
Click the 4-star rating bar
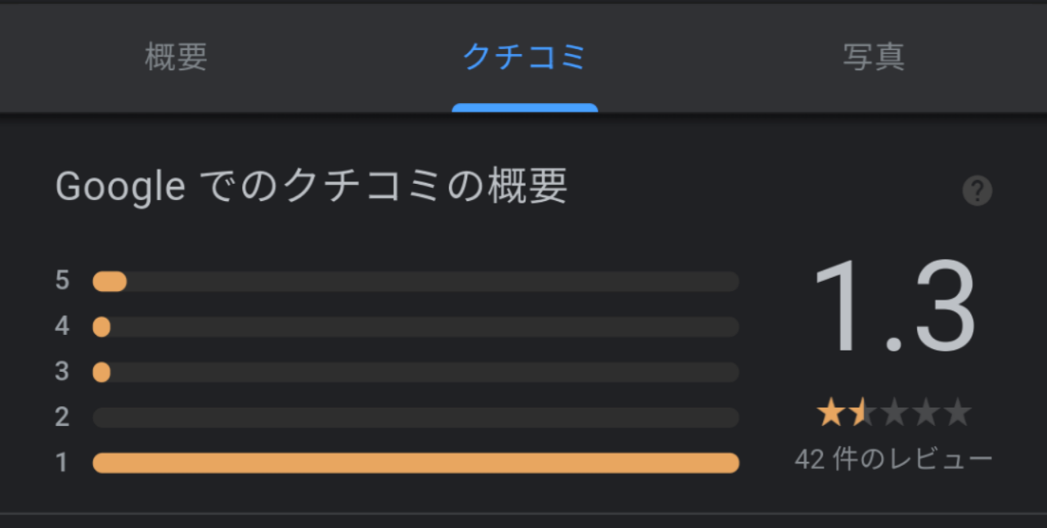416,327
